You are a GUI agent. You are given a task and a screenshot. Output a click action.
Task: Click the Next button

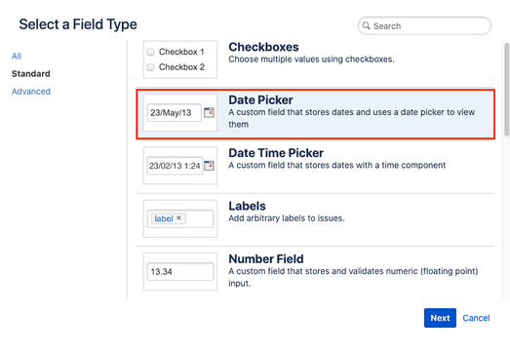(x=440, y=318)
